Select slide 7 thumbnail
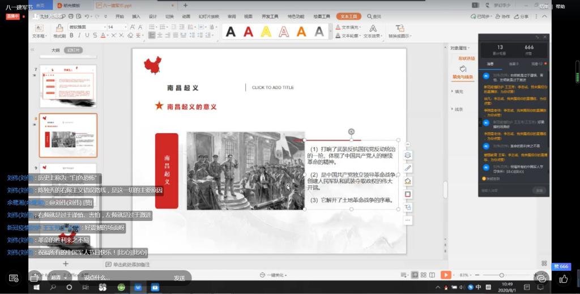This screenshot has width=580, height=294. (x=68, y=86)
